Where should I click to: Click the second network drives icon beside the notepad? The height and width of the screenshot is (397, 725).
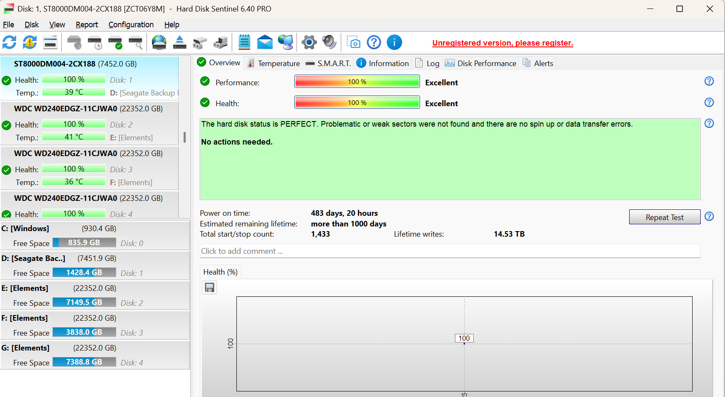click(x=220, y=42)
